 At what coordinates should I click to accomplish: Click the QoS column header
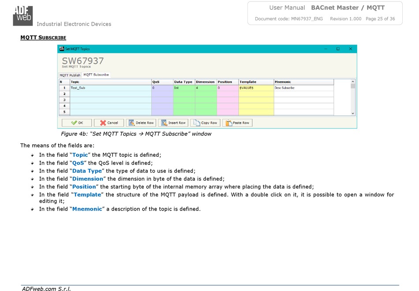pyautogui.click(x=162, y=82)
